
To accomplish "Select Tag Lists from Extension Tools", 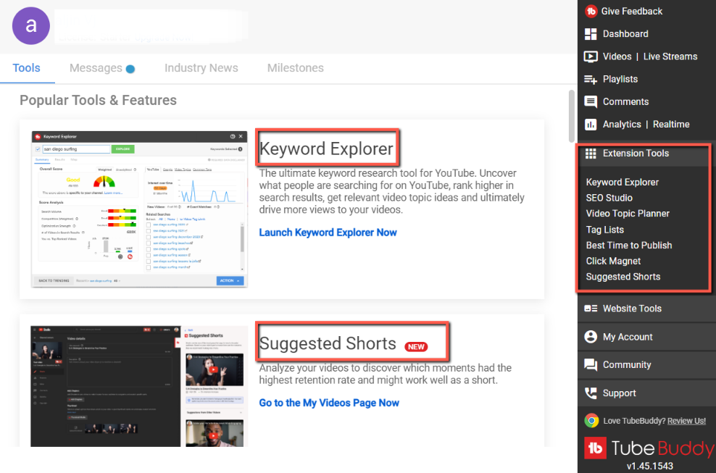I will [604, 229].
